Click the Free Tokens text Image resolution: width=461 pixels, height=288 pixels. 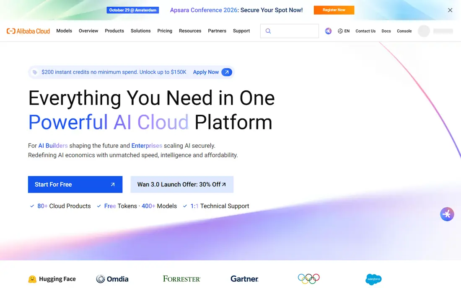point(121,206)
